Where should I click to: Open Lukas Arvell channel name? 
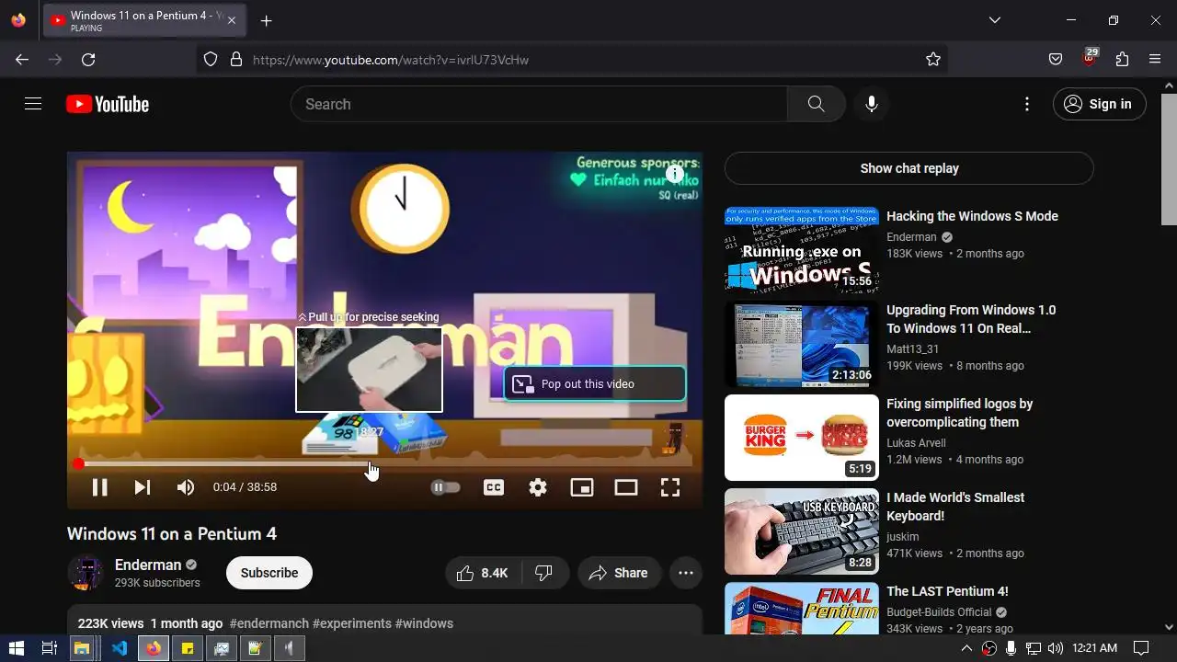916,443
